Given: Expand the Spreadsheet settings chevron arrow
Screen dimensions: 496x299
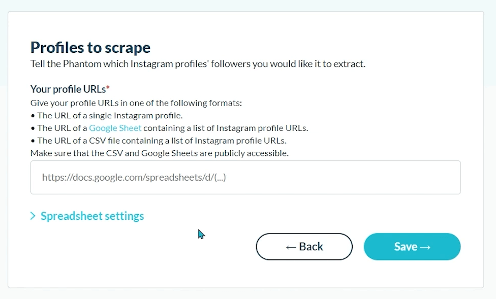Looking at the screenshot, I should pos(33,216).
